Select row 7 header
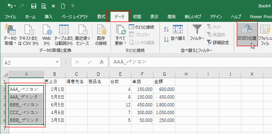The height and width of the screenshot is (134, 272). point(4,129)
